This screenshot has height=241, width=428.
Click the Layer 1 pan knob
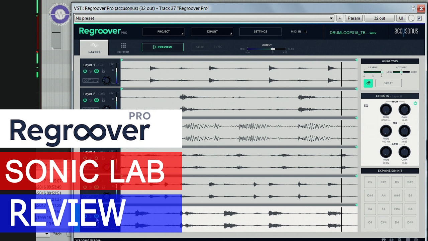click(107, 80)
